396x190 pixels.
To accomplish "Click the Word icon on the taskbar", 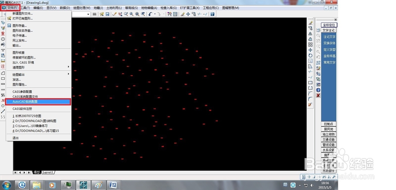I will click(x=113, y=185).
